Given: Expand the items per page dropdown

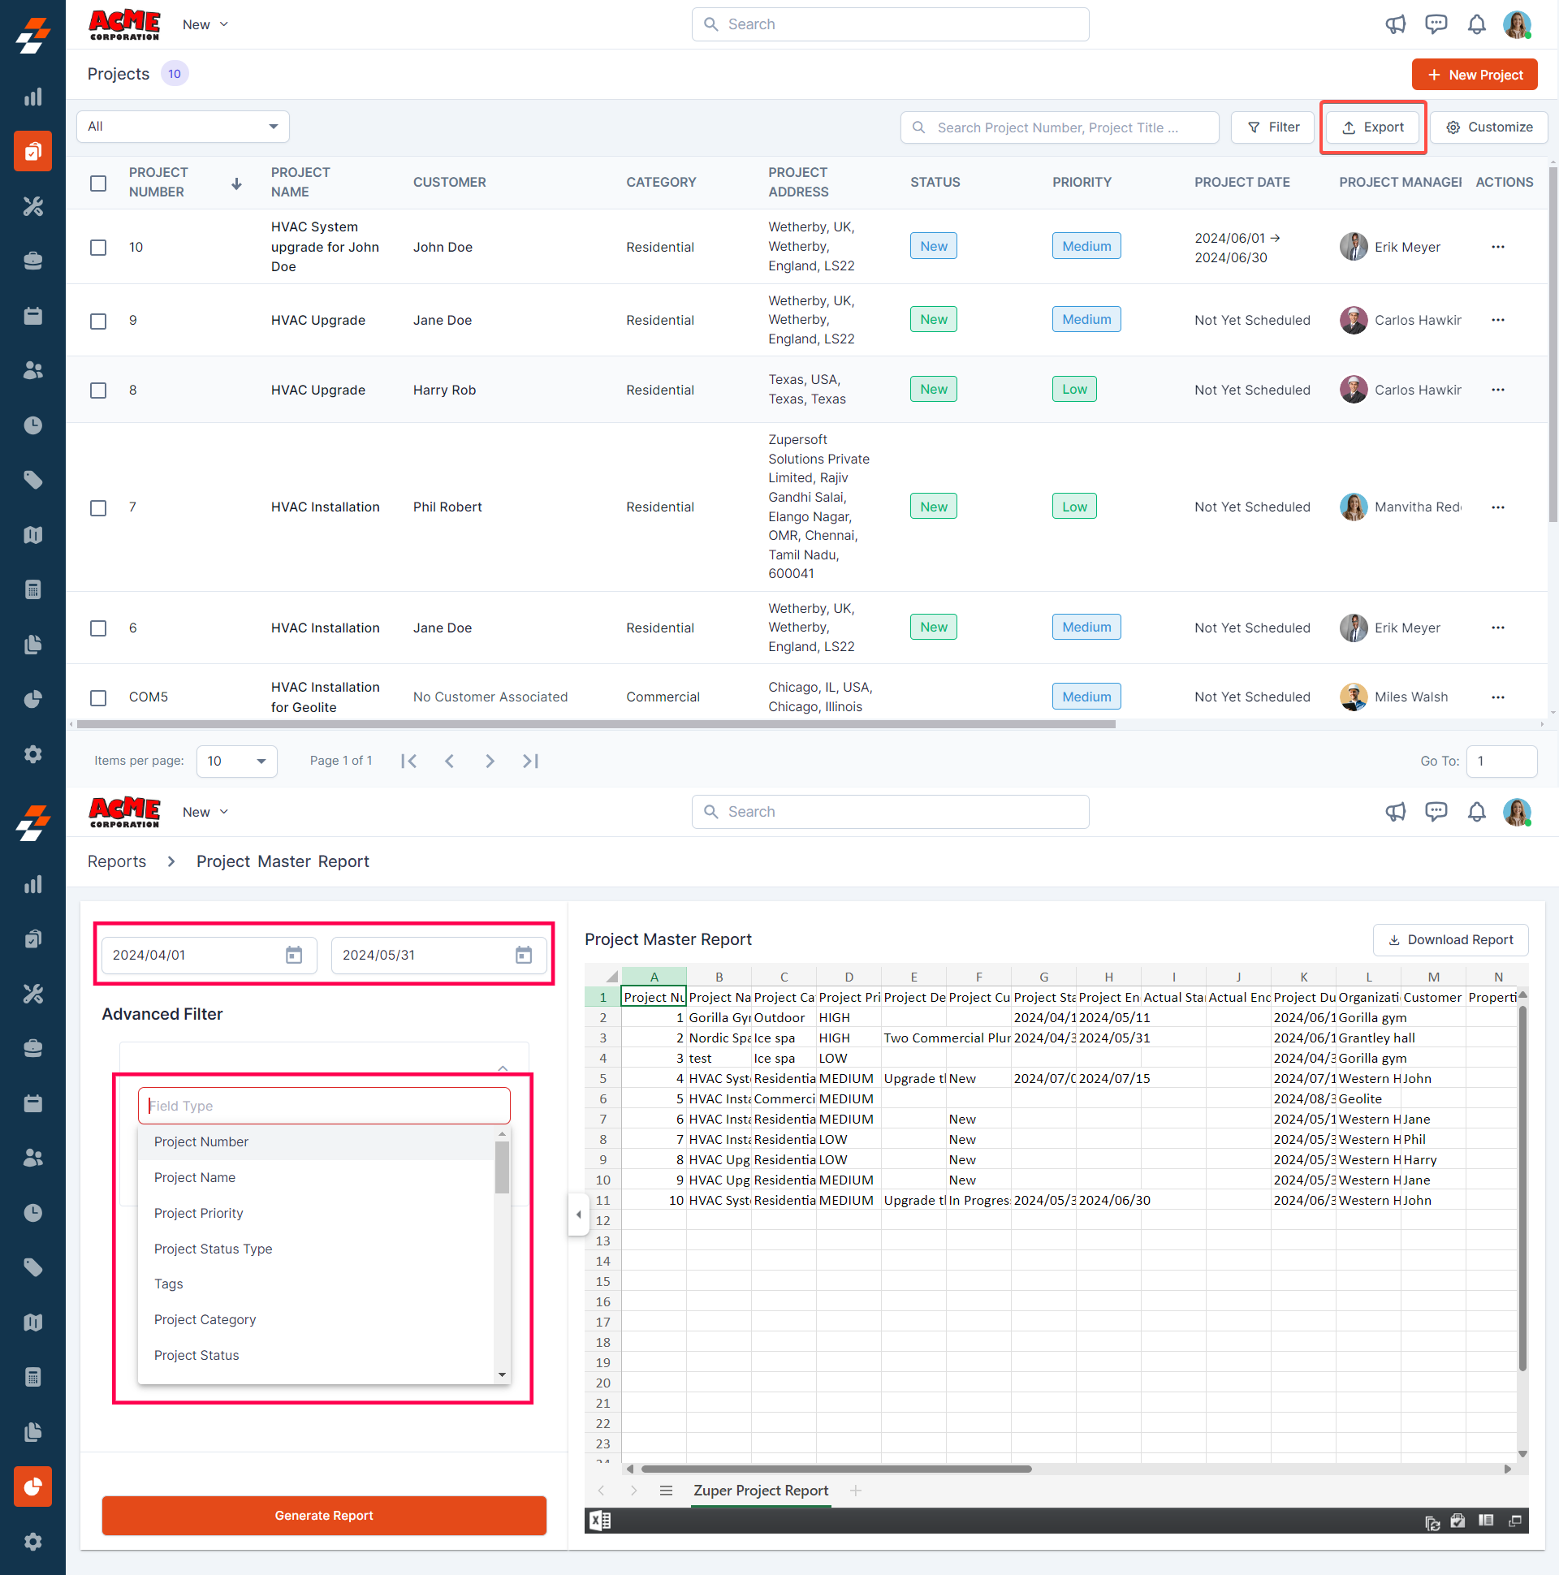Looking at the screenshot, I should pos(236,761).
